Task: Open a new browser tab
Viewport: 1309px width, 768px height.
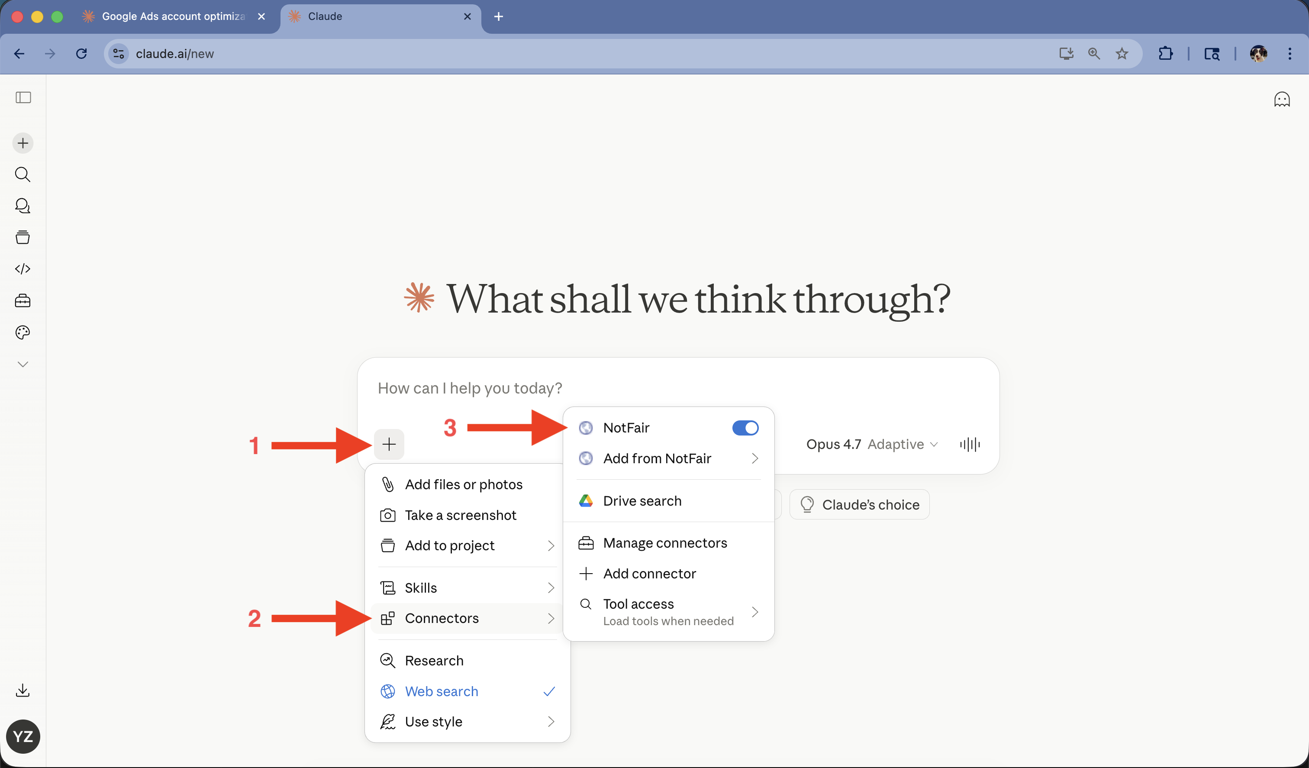Action: click(x=498, y=16)
